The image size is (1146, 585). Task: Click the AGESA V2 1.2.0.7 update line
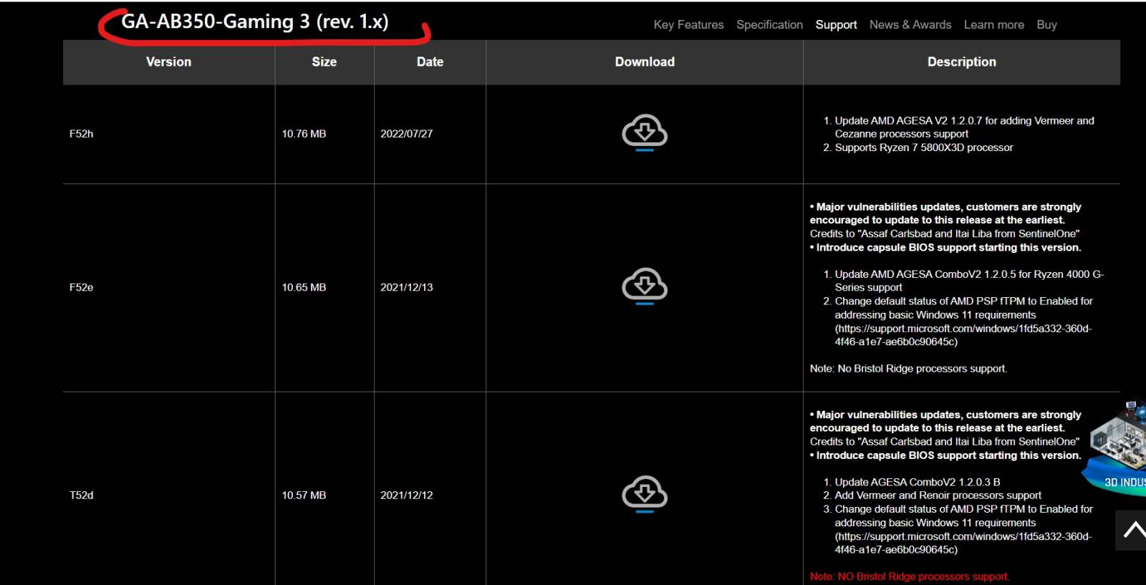(x=964, y=127)
